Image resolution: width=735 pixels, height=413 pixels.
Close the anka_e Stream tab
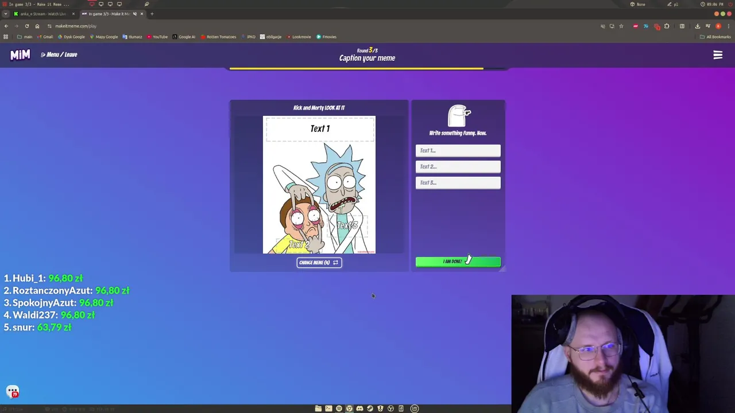tap(73, 14)
